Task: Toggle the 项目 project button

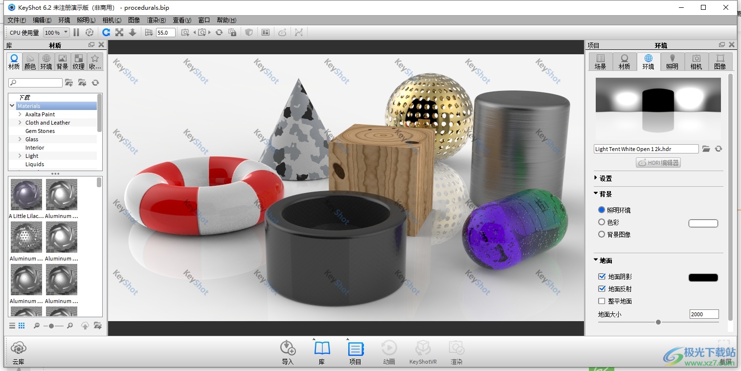Action: (x=356, y=353)
